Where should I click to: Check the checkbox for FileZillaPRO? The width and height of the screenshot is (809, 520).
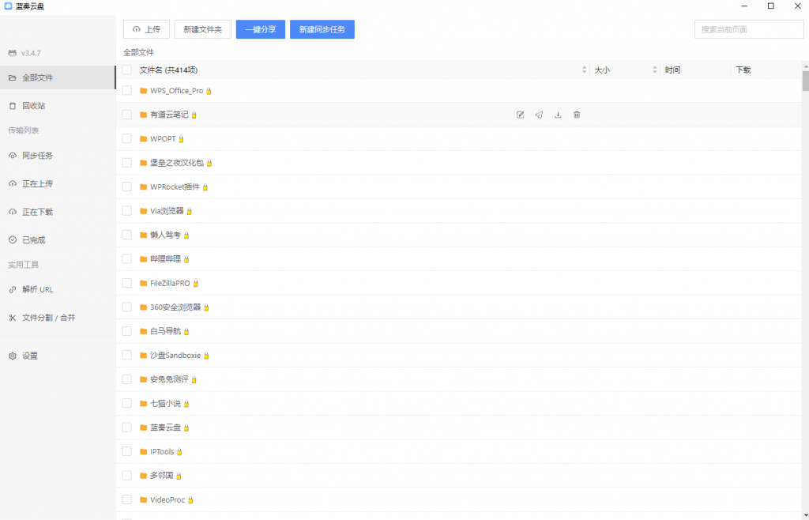[x=126, y=283]
